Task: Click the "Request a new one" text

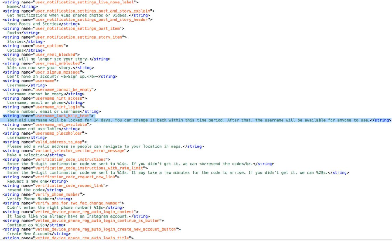Action: click(27, 181)
